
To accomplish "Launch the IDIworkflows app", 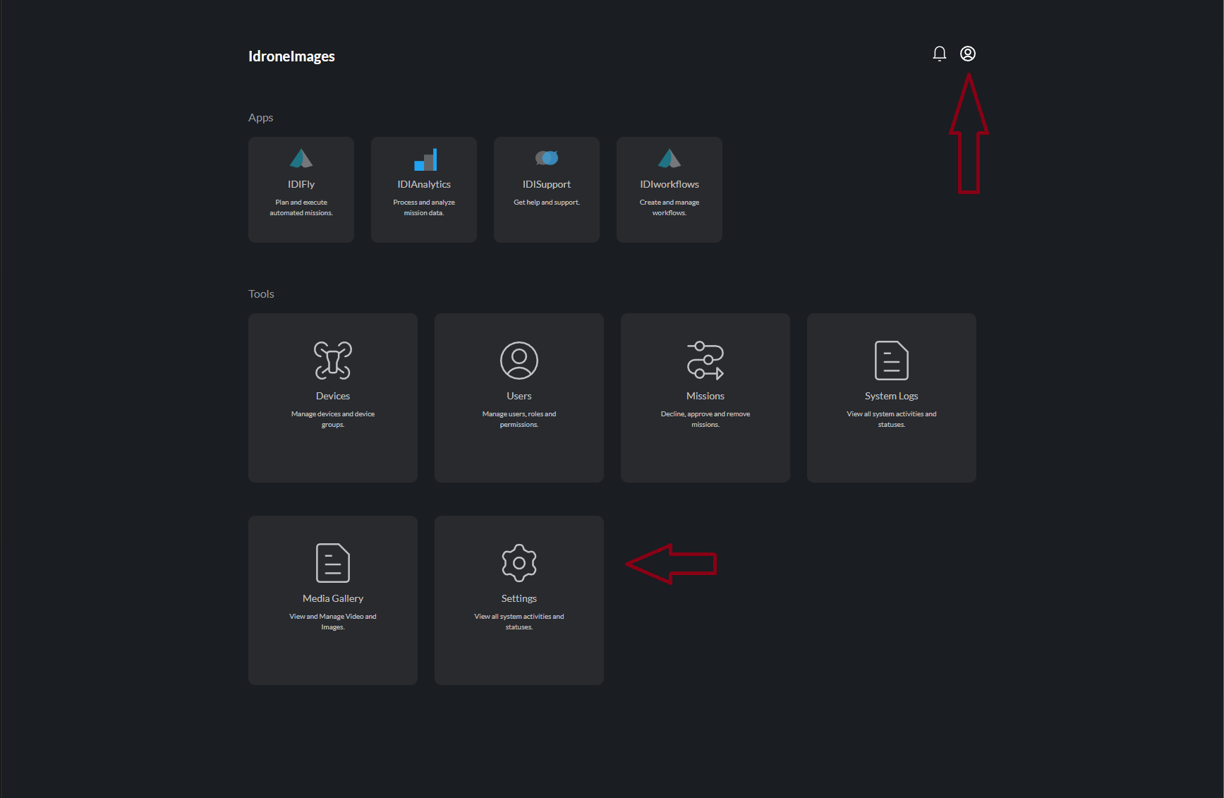I will pos(669,189).
